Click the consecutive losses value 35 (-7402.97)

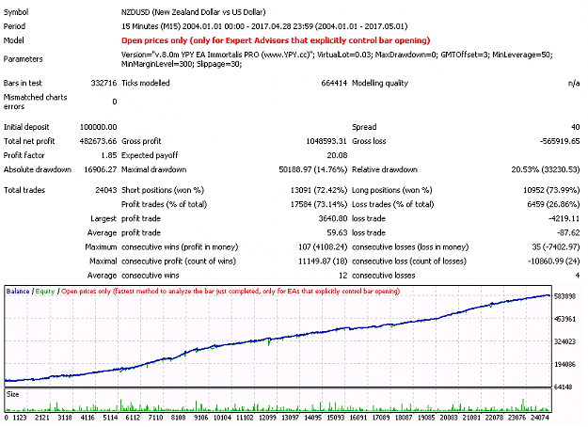(x=556, y=247)
